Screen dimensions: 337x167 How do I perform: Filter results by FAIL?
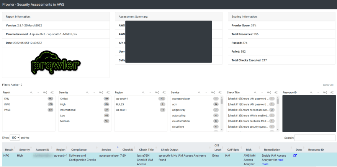pyautogui.click(x=29, y=99)
